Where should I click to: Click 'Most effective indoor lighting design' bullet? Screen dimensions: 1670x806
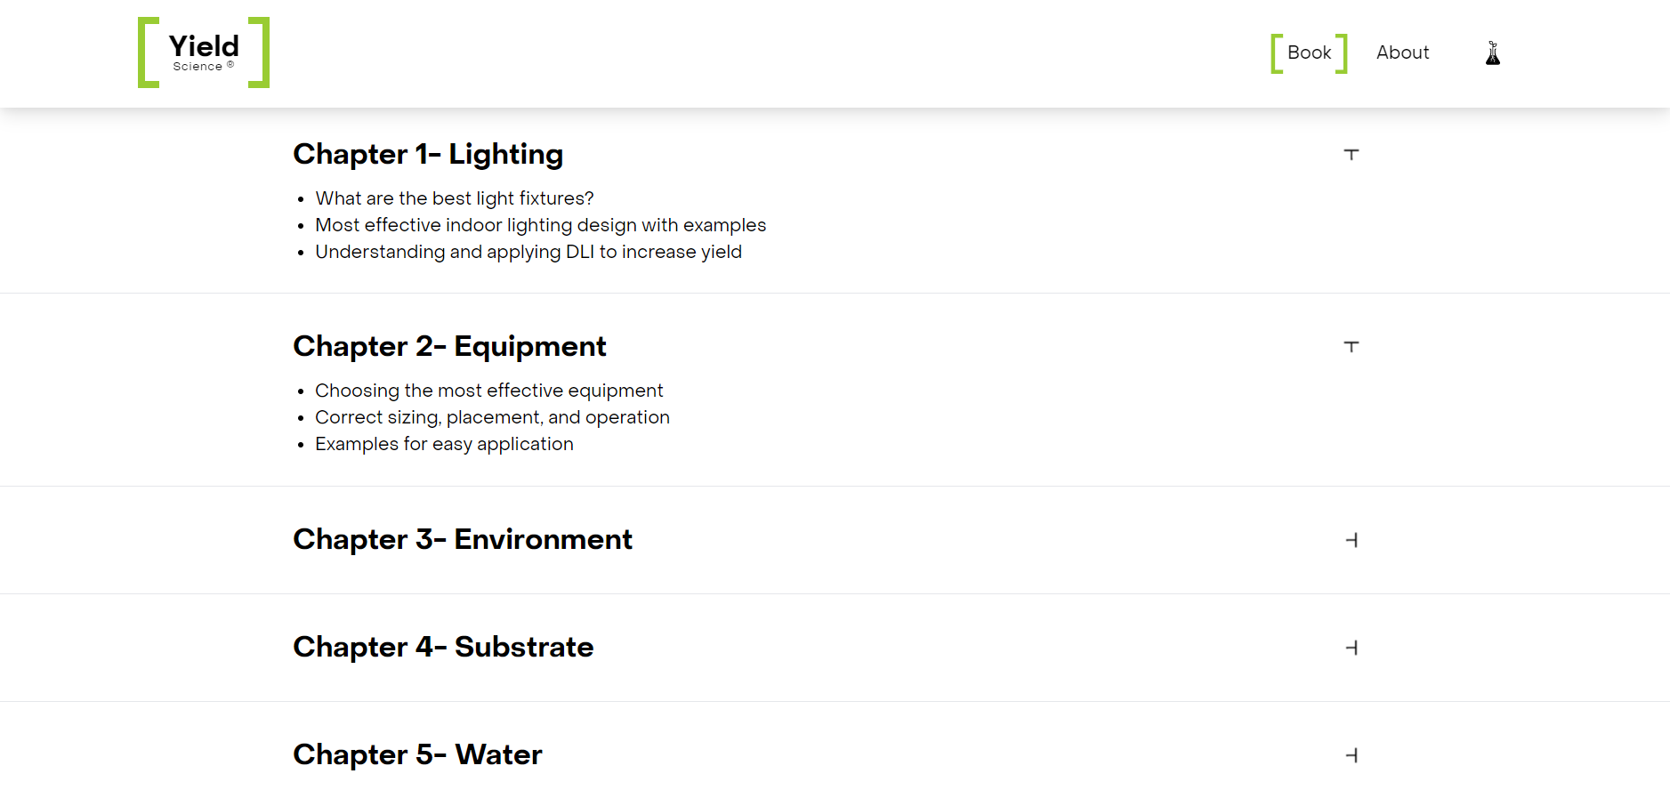540,225
